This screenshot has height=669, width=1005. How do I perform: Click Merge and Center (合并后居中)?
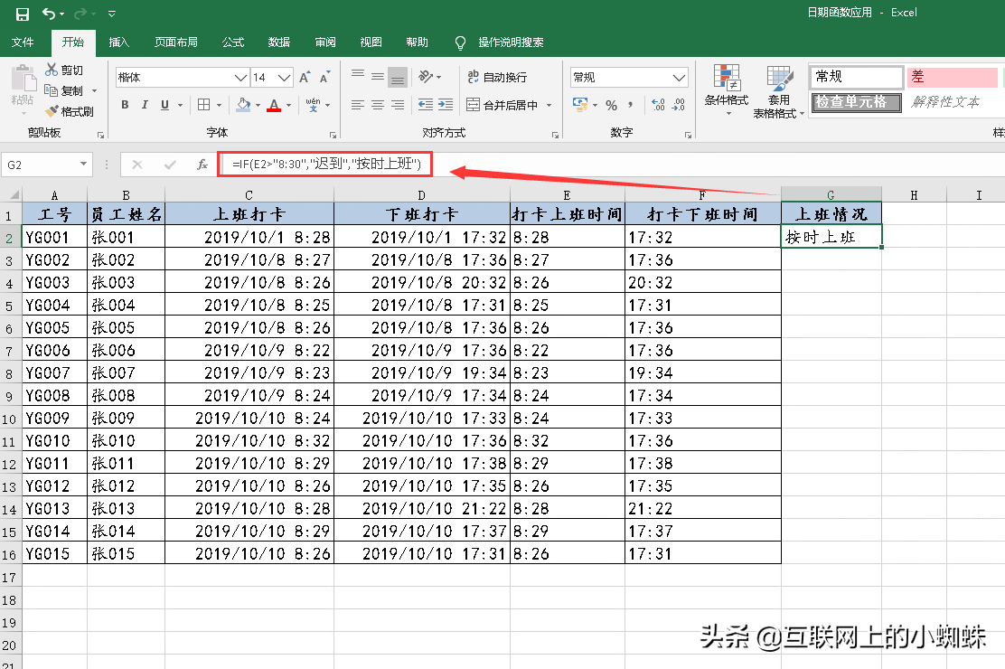(x=502, y=105)
